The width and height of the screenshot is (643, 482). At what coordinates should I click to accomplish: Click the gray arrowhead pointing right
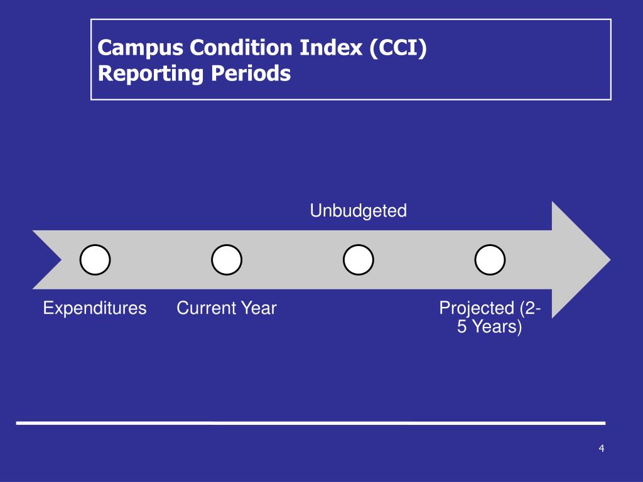pyautogui.click(x=581, y=260)
